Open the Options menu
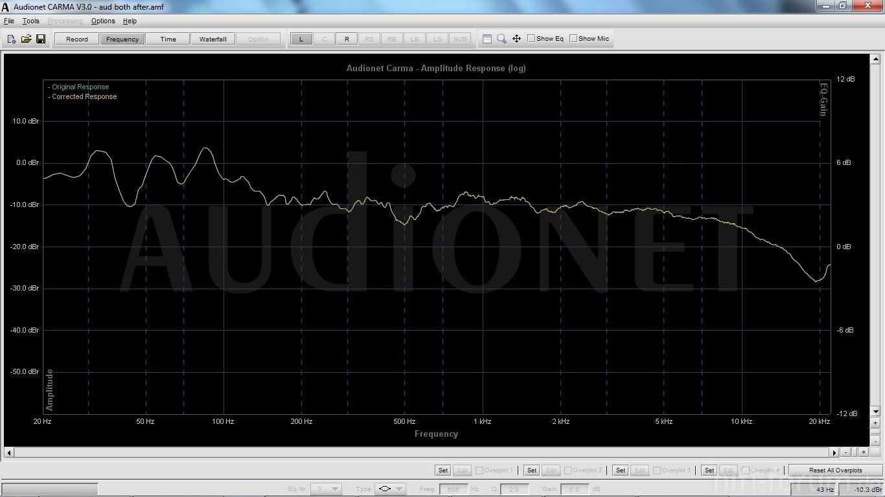885x497 pixels. click(103, 21)
